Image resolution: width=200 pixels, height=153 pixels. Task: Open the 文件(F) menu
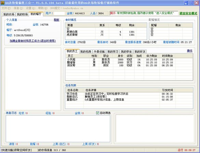pyautogui.click(x=6, y=8)
